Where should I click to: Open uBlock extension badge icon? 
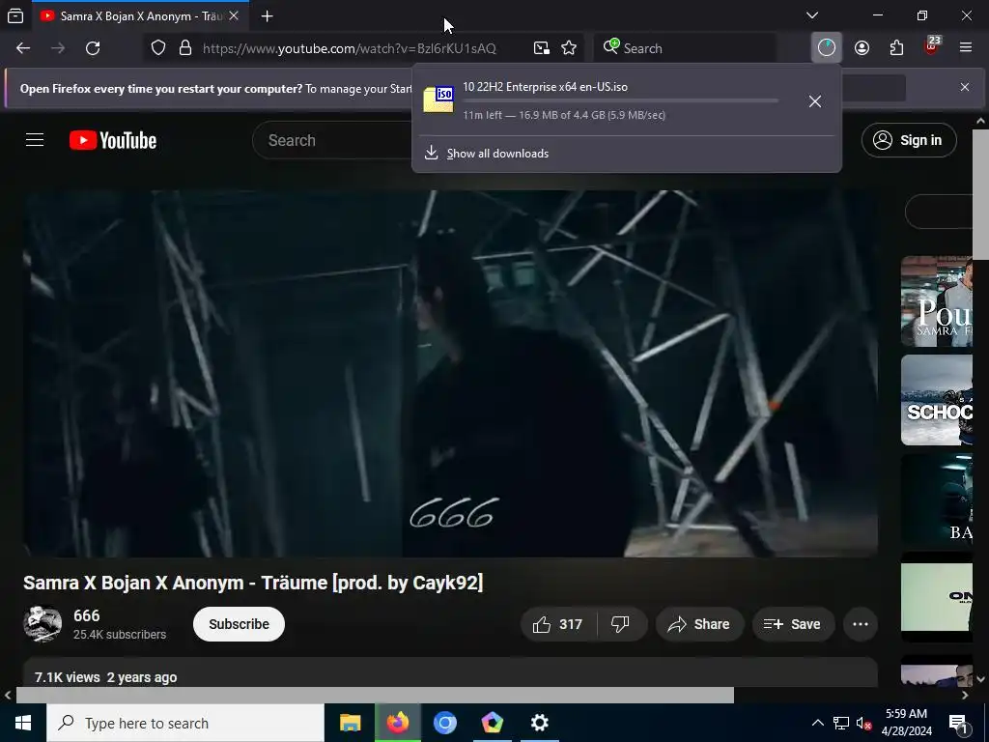932,46
